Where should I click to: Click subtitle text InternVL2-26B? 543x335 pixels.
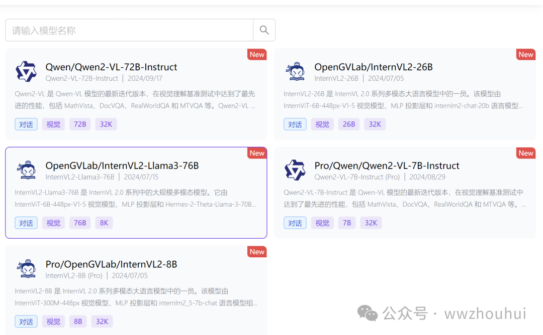[x=336, y=78]
